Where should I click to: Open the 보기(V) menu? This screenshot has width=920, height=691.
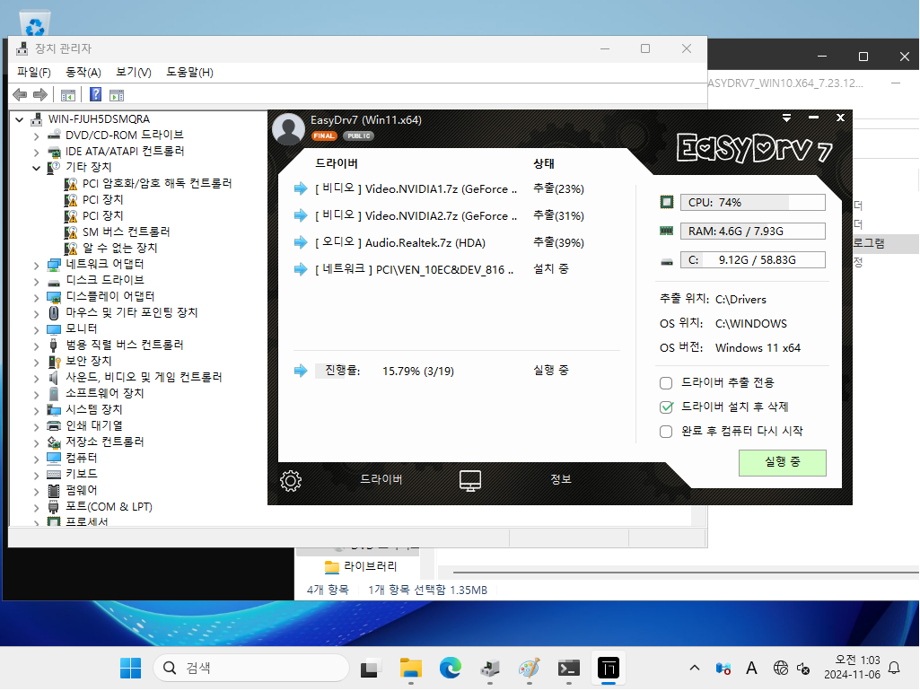133,72
